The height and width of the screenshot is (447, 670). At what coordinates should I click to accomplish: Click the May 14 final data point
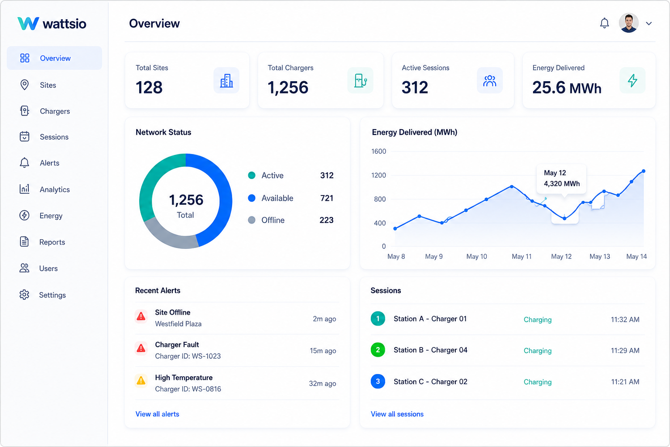click(643, 171)
